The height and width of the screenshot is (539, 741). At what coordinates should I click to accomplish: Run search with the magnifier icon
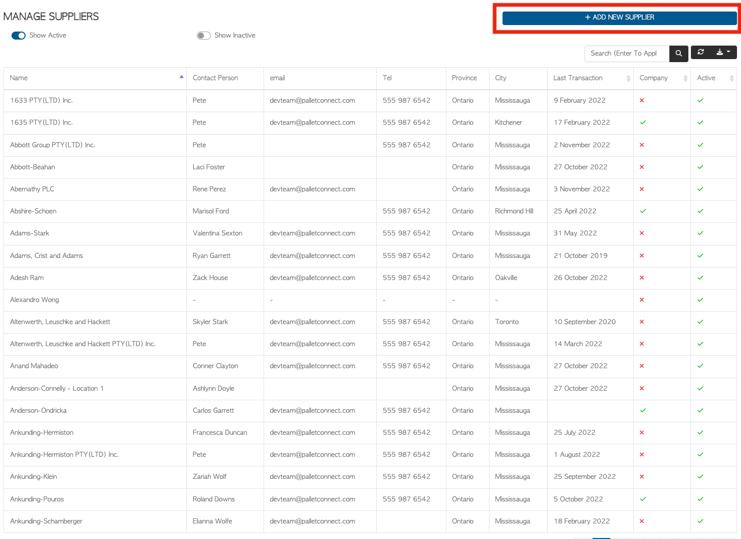(678, 54)
